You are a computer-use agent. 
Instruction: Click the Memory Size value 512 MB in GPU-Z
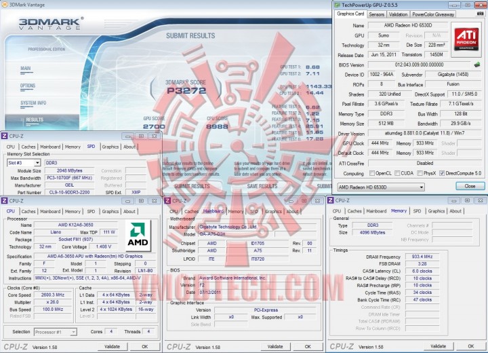[386, 124]
